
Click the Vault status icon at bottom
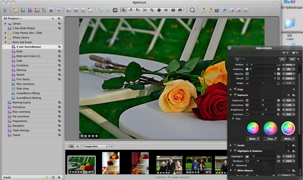coord(46,178)
